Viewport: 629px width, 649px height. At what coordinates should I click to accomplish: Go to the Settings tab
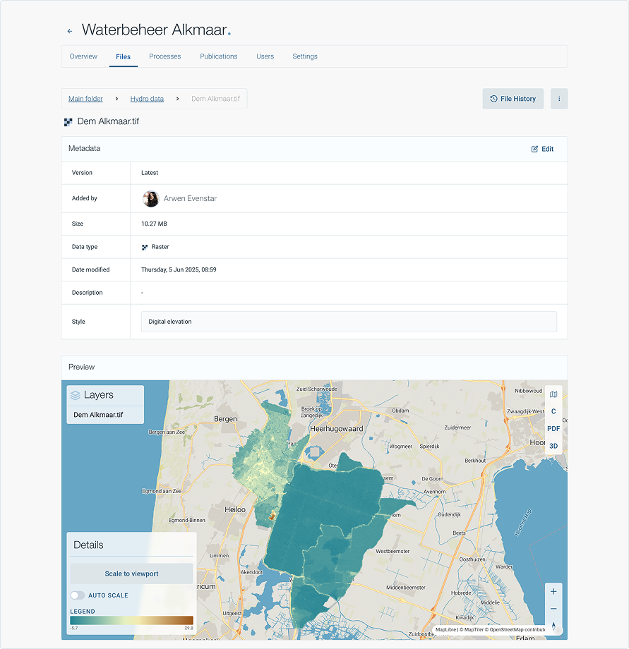pos(305,56)
